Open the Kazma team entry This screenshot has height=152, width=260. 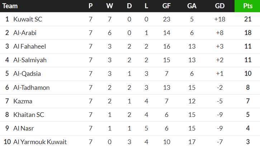point(23,101)
